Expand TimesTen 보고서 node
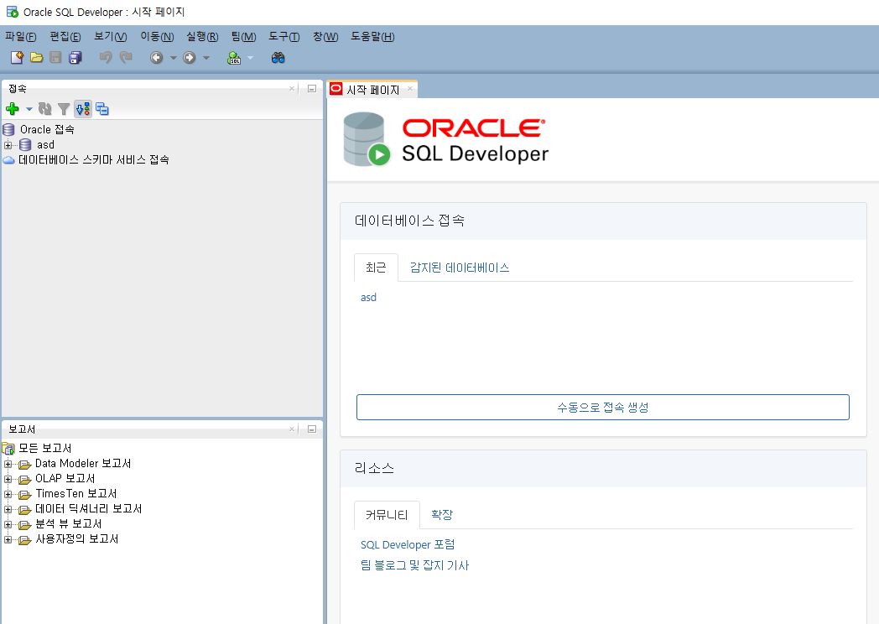Viewport: 879px width, 624px height. click(8, 494)
